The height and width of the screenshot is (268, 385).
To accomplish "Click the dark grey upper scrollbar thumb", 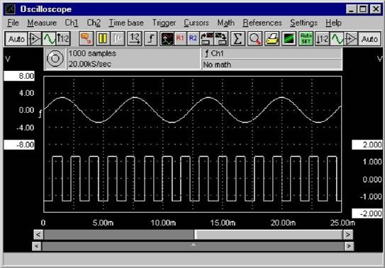I will coord(119,235).
